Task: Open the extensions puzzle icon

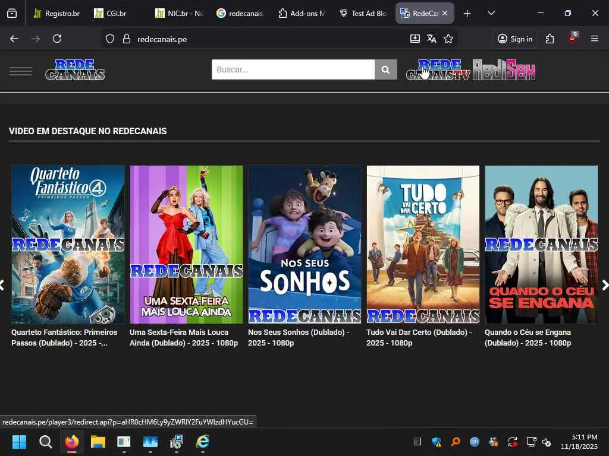Action: tap(550, 39)
